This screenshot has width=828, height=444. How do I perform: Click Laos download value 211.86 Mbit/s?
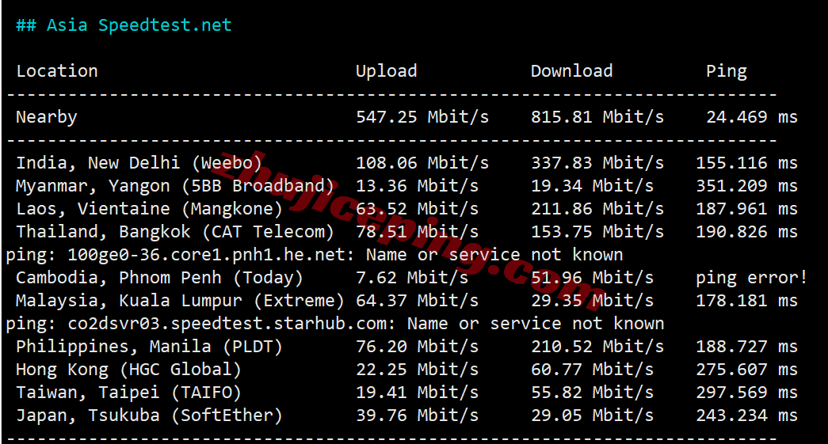(x=597, y=209)
